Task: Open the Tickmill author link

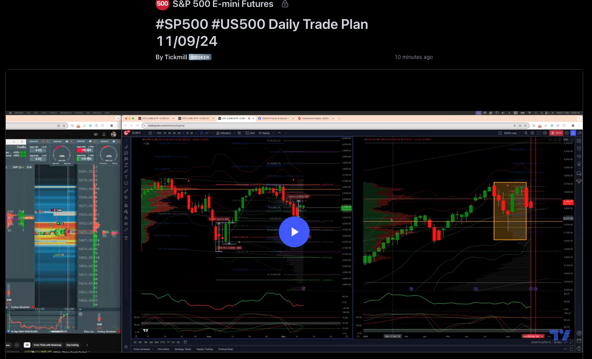Action: pos(176,57)
